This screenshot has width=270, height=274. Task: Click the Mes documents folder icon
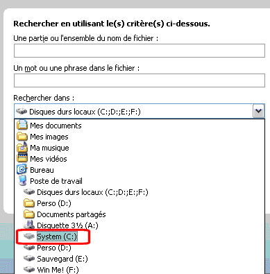pyautogui.click(x=22, y=125)
